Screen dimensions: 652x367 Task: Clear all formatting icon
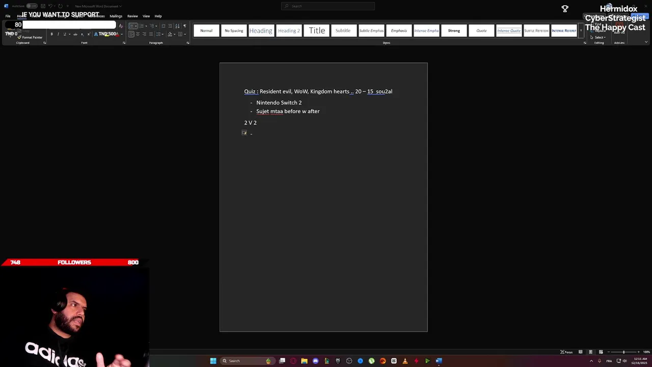[121, 25]
